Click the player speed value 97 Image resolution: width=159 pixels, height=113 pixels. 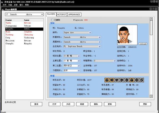click(x=113, y=85)
